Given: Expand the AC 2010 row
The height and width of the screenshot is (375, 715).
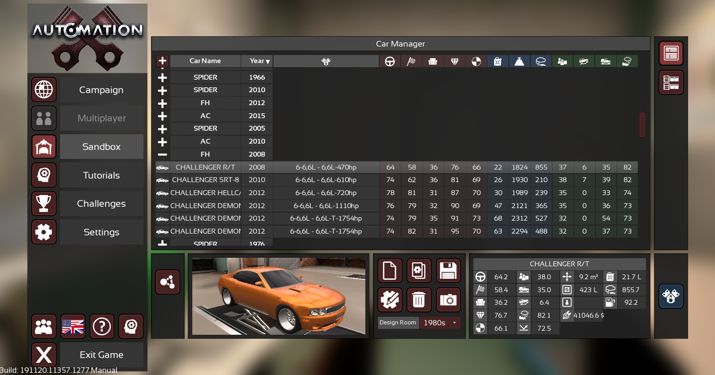Looking at the screenshot, I should pyautogui.click(x=162, y=142).
